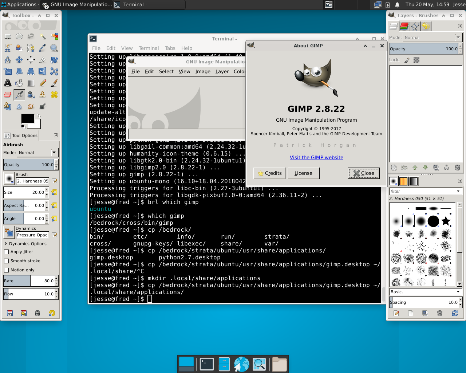Select the star-shaped brush thumbnail
The image size is (466, 373).
446,221
